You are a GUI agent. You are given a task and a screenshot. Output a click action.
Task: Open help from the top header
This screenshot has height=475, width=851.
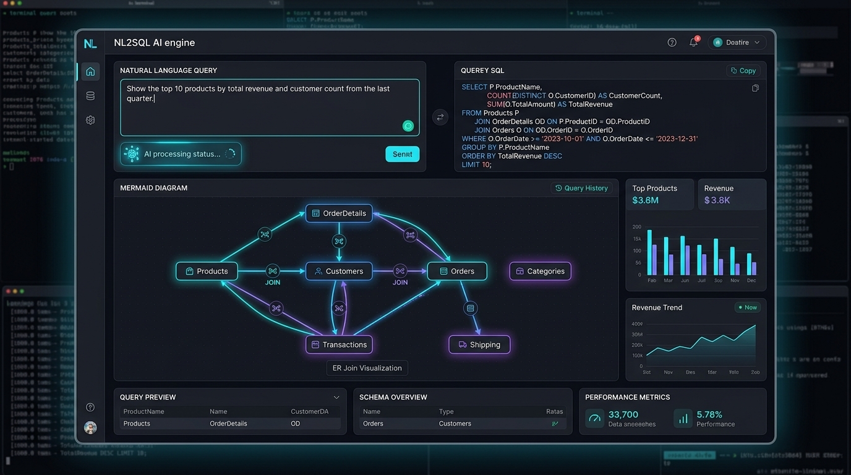click(672, 42)
